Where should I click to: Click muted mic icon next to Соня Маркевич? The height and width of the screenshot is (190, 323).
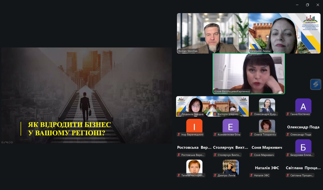(x=252, y=155)
